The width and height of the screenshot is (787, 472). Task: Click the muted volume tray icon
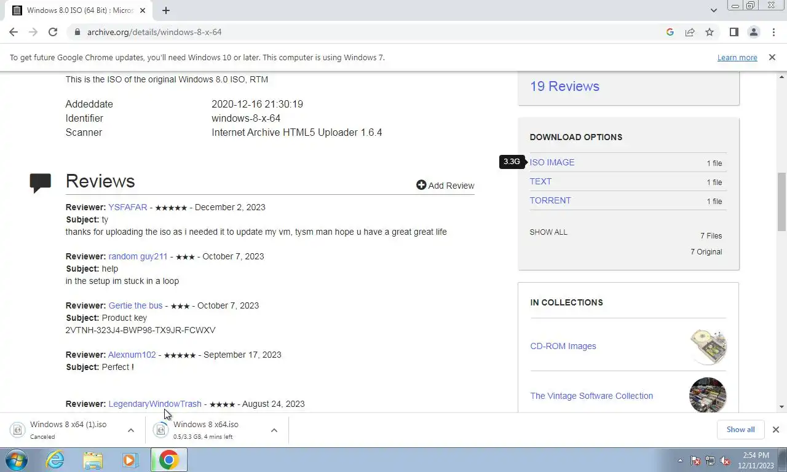(x=725, y=460)
